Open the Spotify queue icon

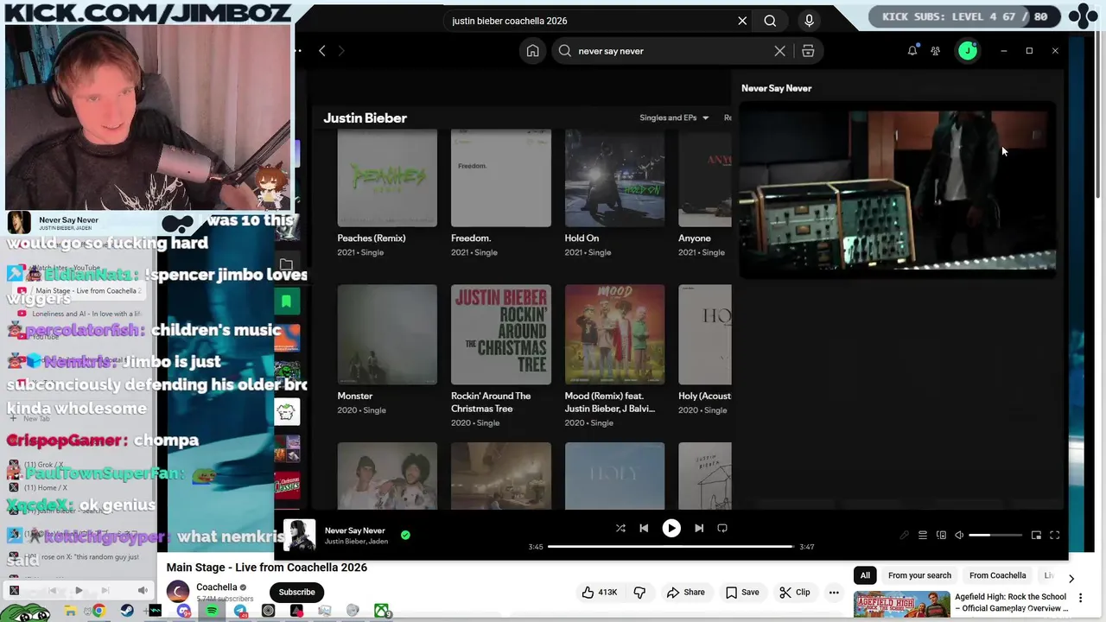click(x=923, y=535)
